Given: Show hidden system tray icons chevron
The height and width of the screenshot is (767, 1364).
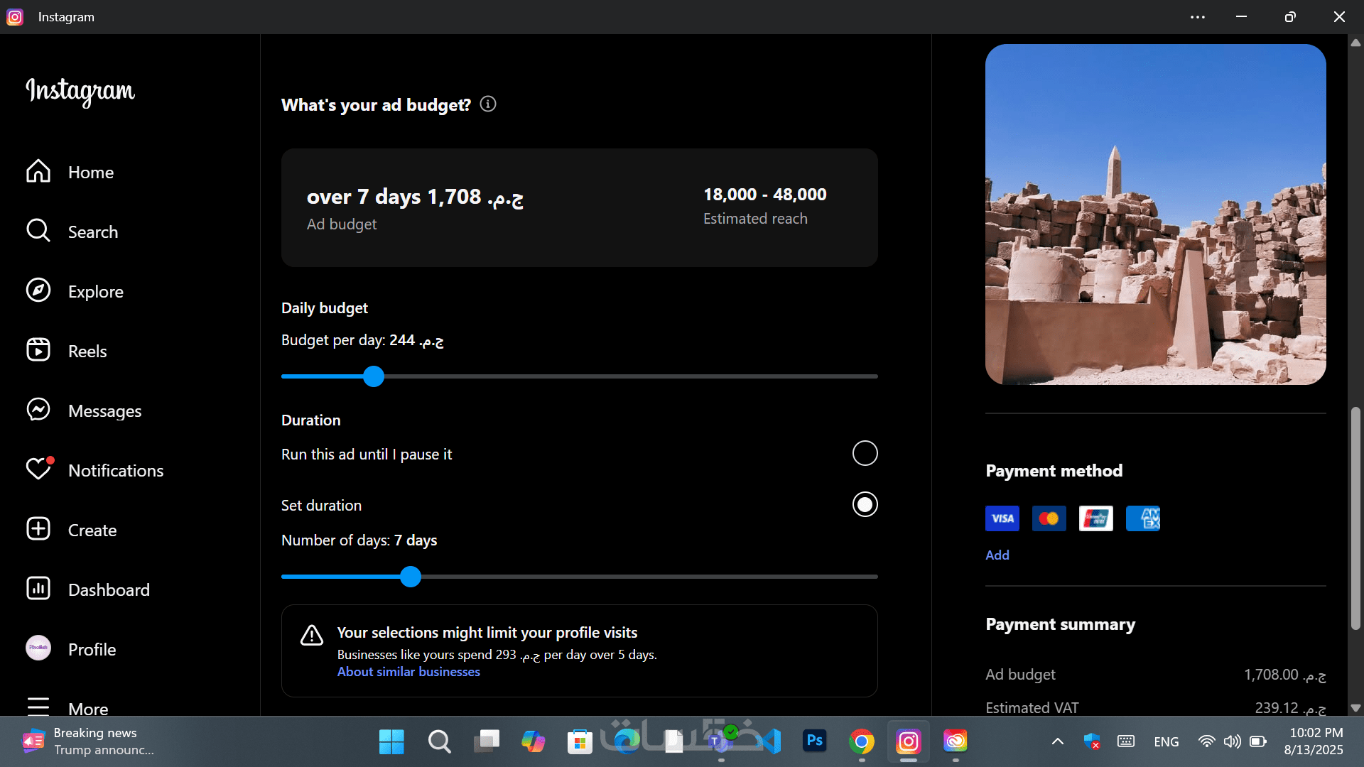Looking at the screenshot, I should (1057, 741).
